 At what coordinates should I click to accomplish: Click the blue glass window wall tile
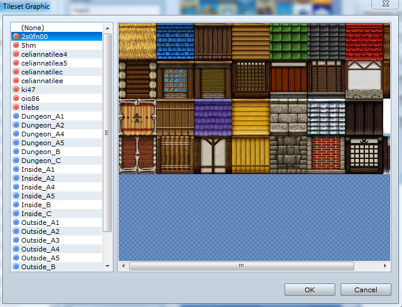tap(175, 80)
